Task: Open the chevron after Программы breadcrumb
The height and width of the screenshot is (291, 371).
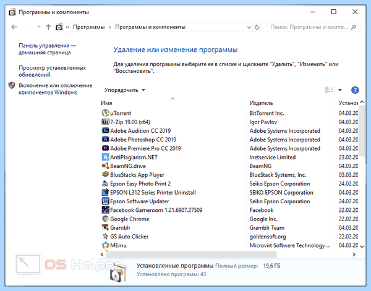Action: tap(110, 27)
